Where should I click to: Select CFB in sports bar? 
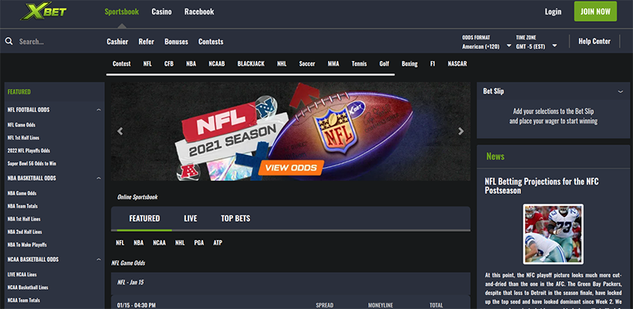pyautogui.click(x=169, y=64)
